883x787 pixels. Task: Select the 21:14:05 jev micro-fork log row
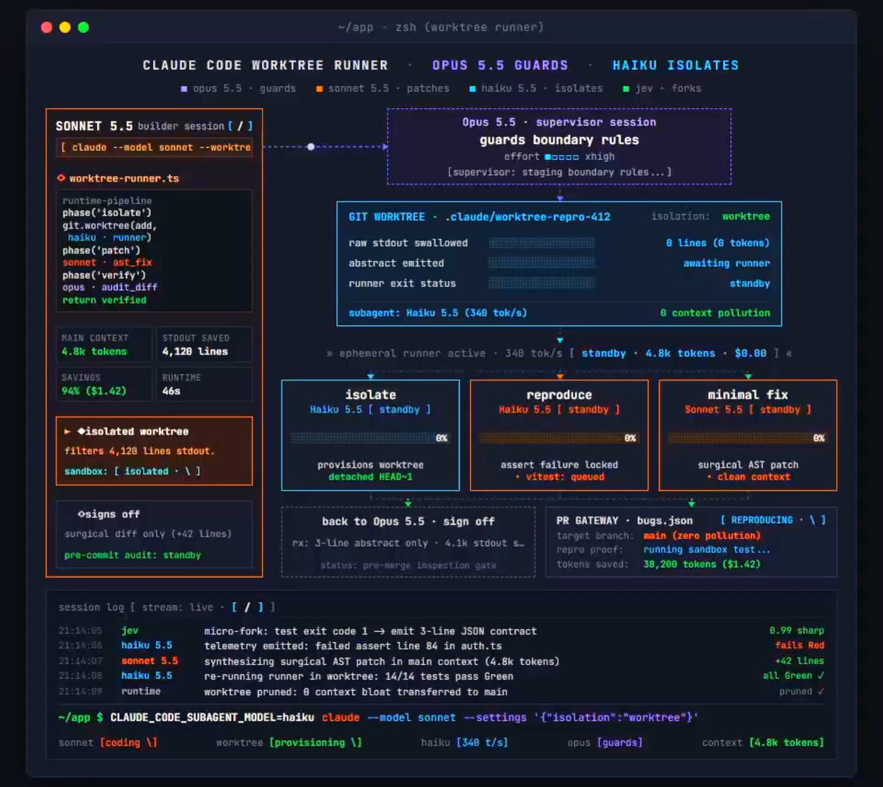tap(441, 631)
